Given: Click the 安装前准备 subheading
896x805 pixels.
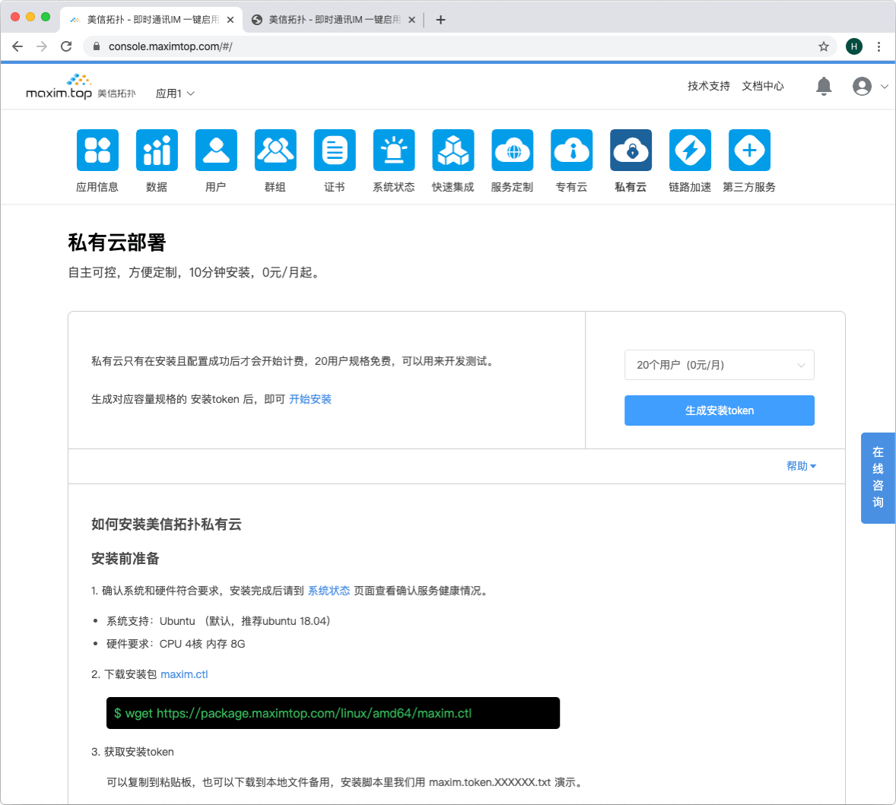Looking at the screenshot, I should [x=126, y=559].
